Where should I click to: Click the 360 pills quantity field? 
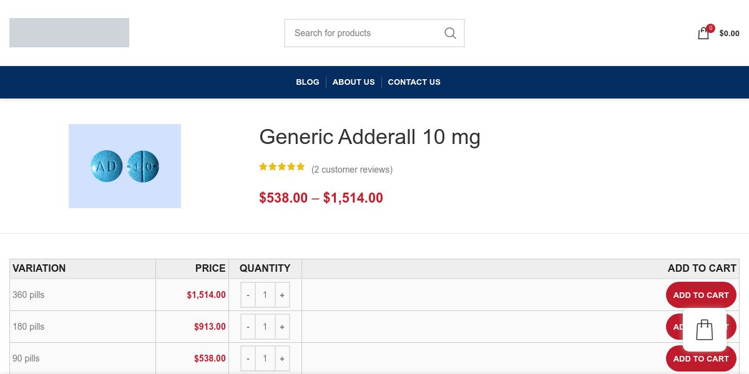pos(265,295)
